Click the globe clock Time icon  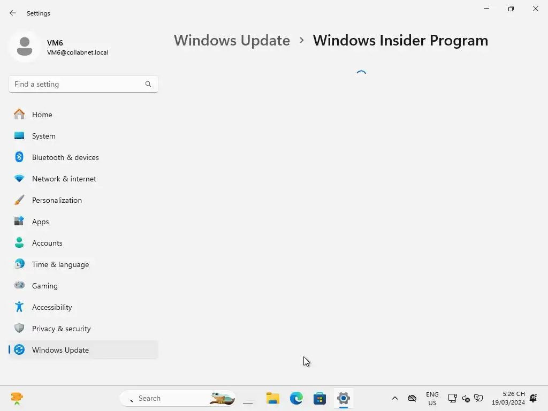point(19,264)
